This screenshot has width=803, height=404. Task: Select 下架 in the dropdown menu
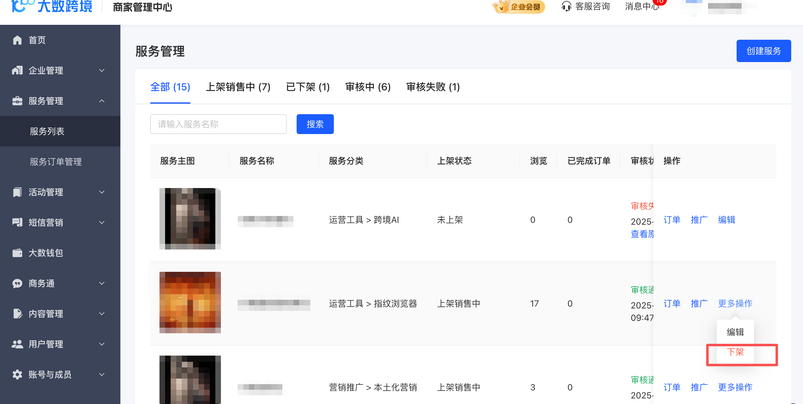click(735, 352)
